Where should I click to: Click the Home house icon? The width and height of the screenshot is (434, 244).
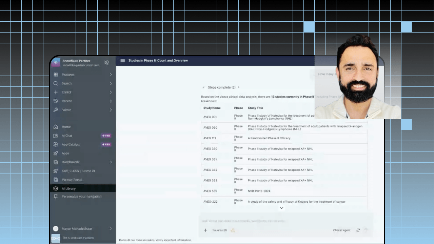pyautogui.click(x=56, y=127)
